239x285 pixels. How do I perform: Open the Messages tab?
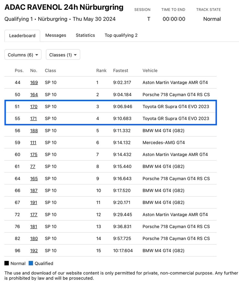[56, 35]
